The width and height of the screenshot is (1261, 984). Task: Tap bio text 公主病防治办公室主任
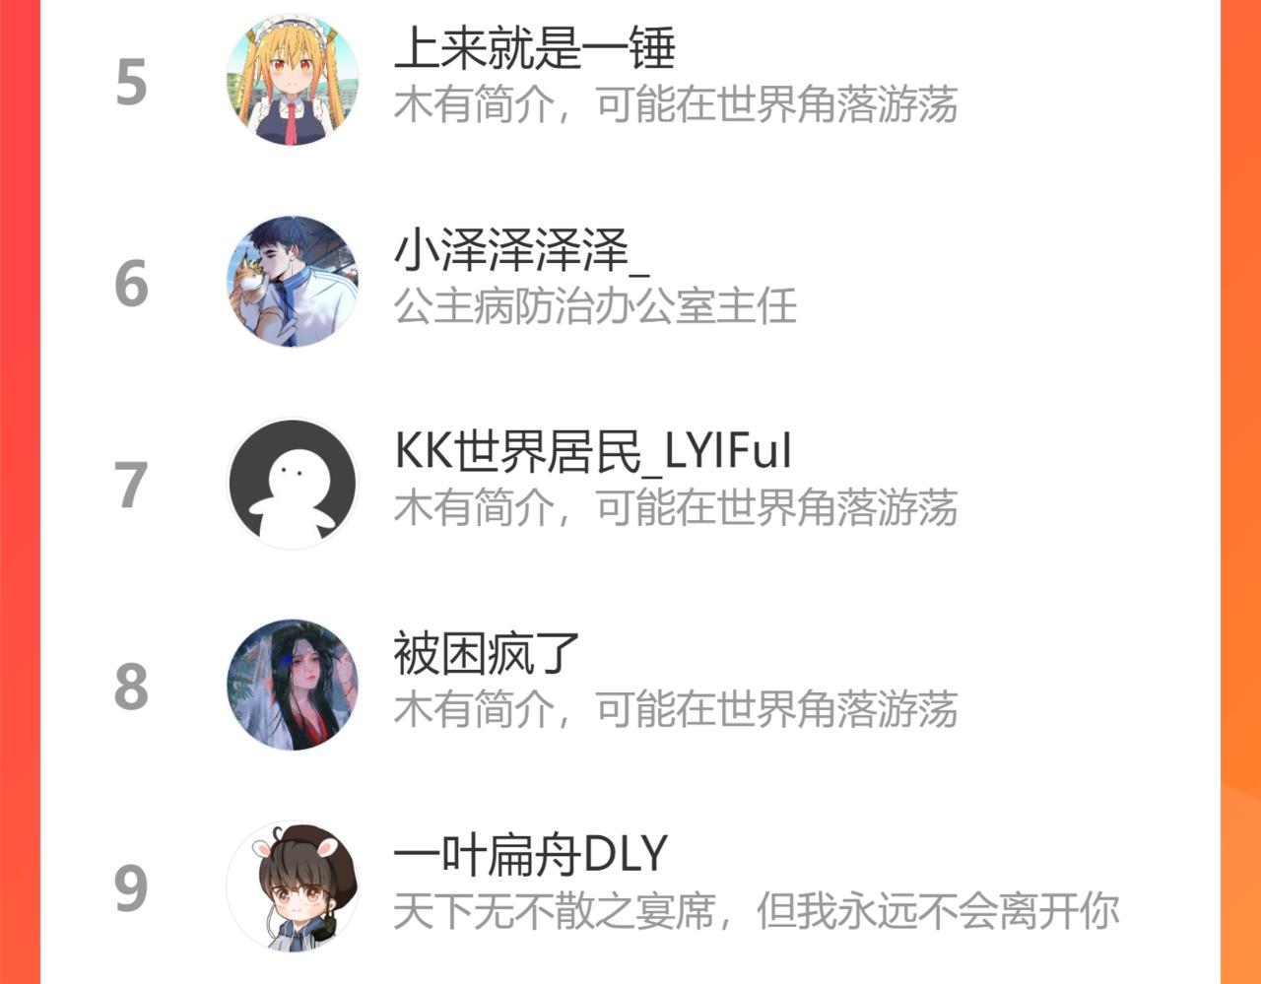595,306
